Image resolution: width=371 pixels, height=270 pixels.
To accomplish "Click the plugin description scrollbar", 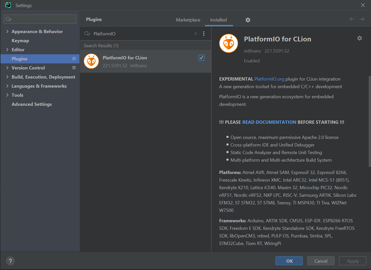I will click(x=370, y=121).
